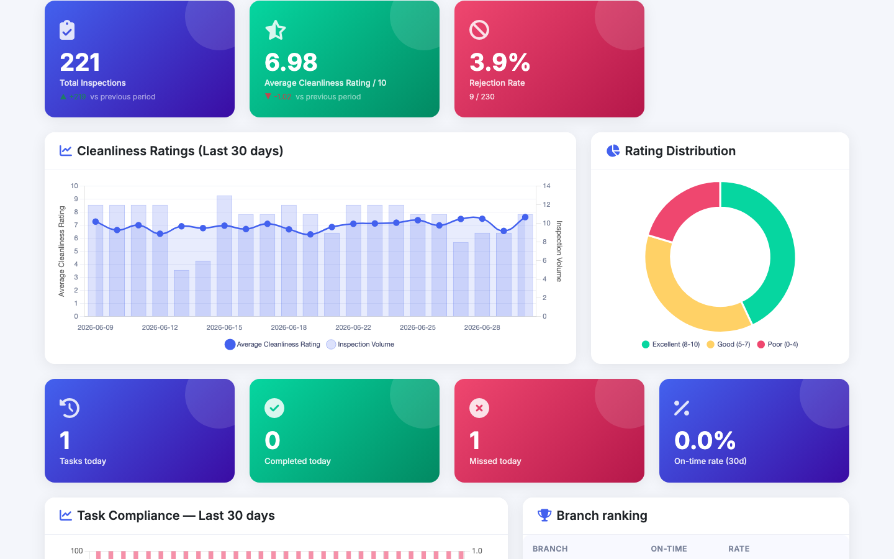Click the 'Rating Distribution' heading
This screenshot has width=894, height=559.
coord(680,151)
